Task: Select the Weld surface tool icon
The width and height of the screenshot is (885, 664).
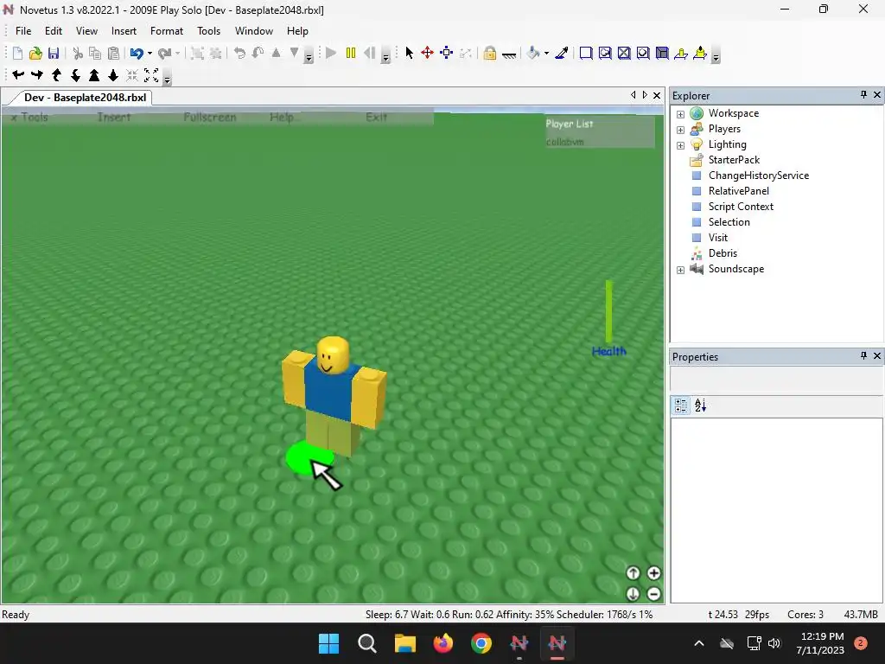Action: [x=624, y=53]
